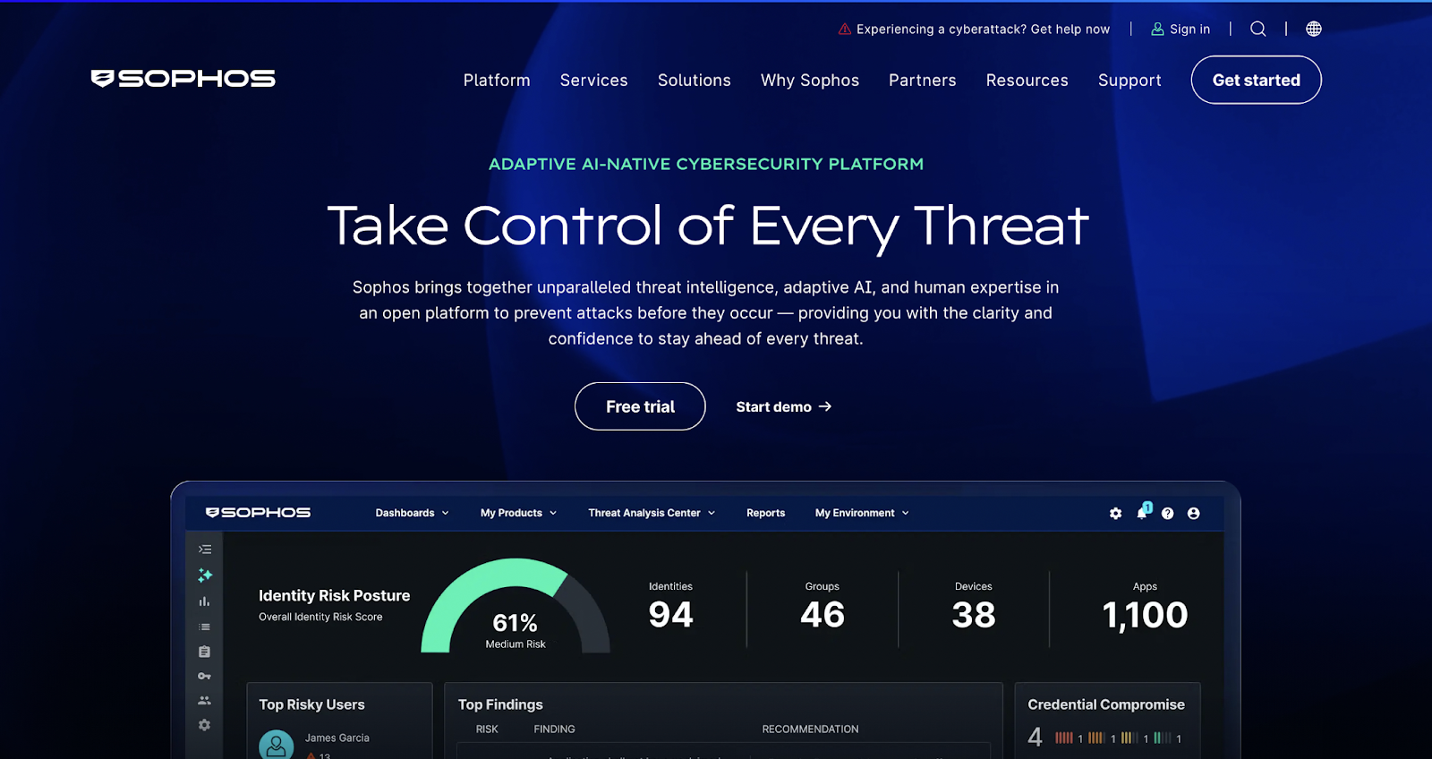Open the dashboard account profile icon

point(1193,514)
